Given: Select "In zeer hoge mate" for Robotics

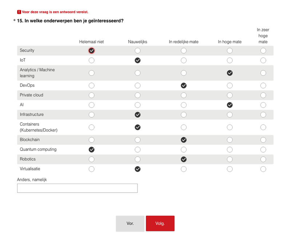Looking at the screenshot, I should [x=263, y=159].
